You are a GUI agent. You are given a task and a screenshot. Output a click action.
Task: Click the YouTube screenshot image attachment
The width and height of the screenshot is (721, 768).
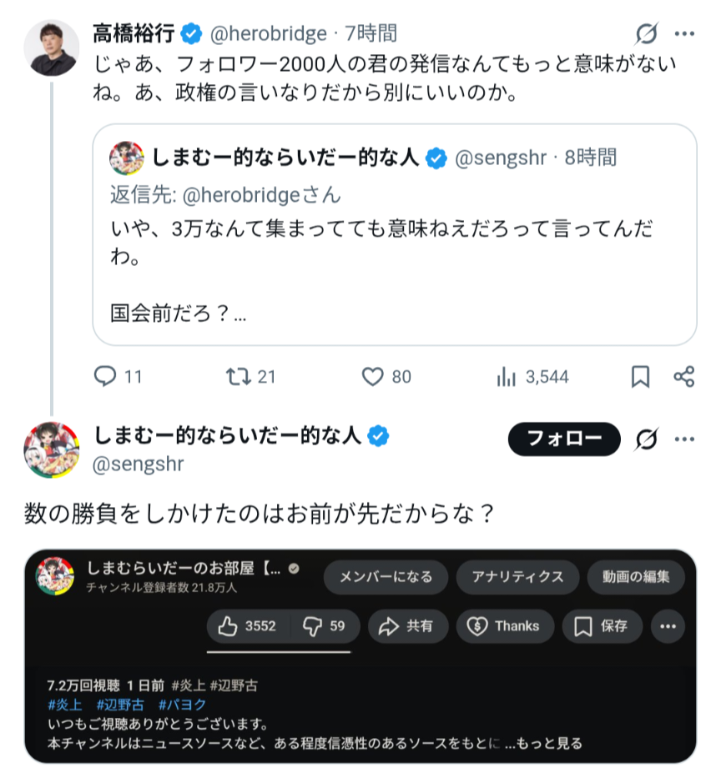point(360,655)
